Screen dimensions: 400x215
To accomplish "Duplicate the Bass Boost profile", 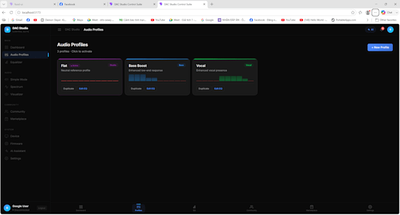I will coord(136,89).
